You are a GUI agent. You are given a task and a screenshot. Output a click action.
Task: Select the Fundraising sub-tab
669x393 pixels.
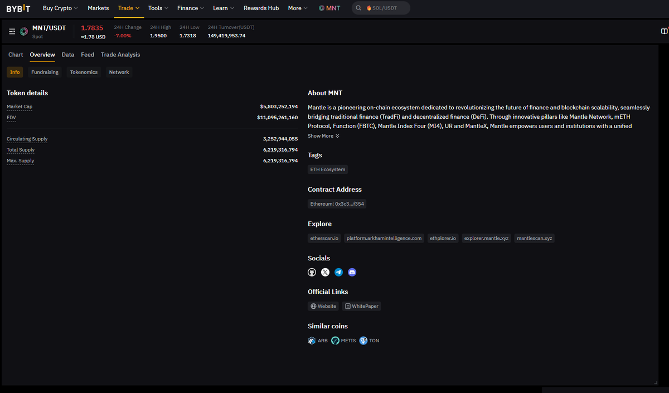45,72
